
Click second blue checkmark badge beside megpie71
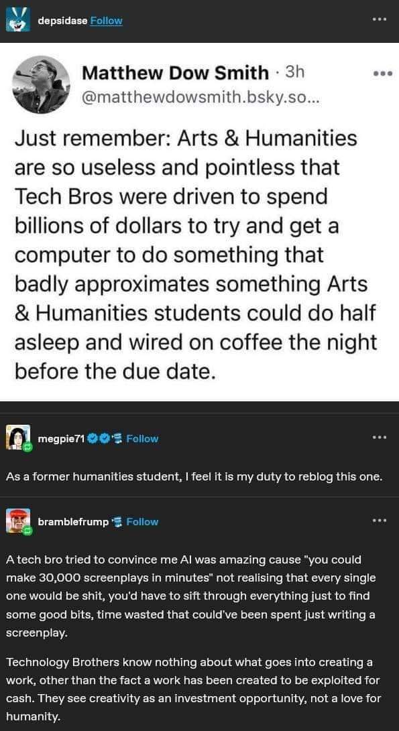105,439
